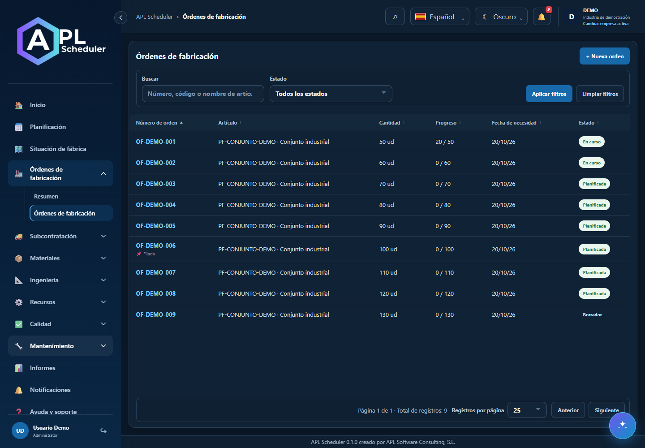Open the AI assistant sparkle button
Screen dimensions: 645x448
pos(622,425)
